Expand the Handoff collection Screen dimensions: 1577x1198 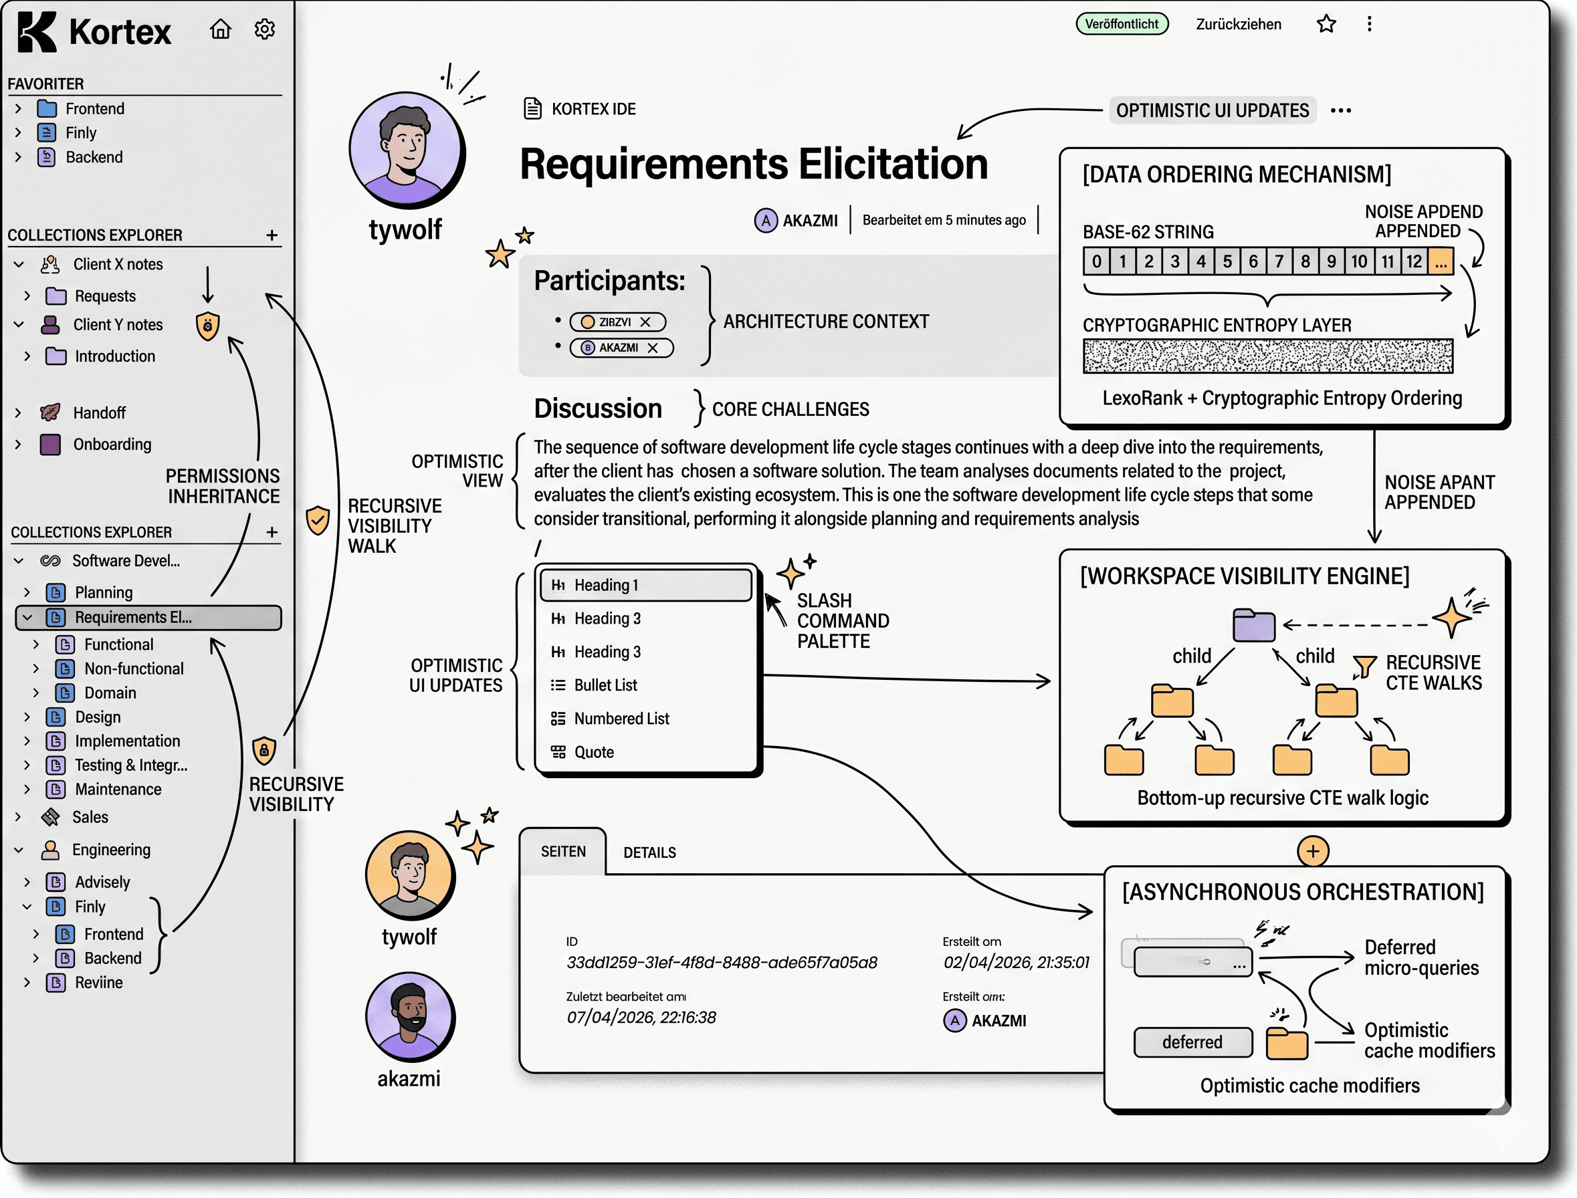19,413
